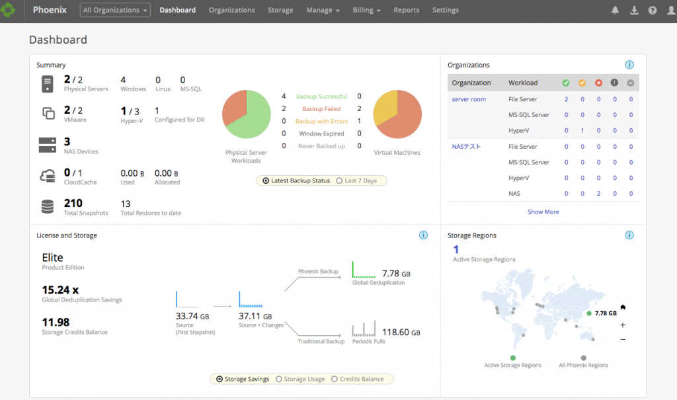
Task: Click the 37.11 GB Source + Changes value
Action: click(256, 316)
